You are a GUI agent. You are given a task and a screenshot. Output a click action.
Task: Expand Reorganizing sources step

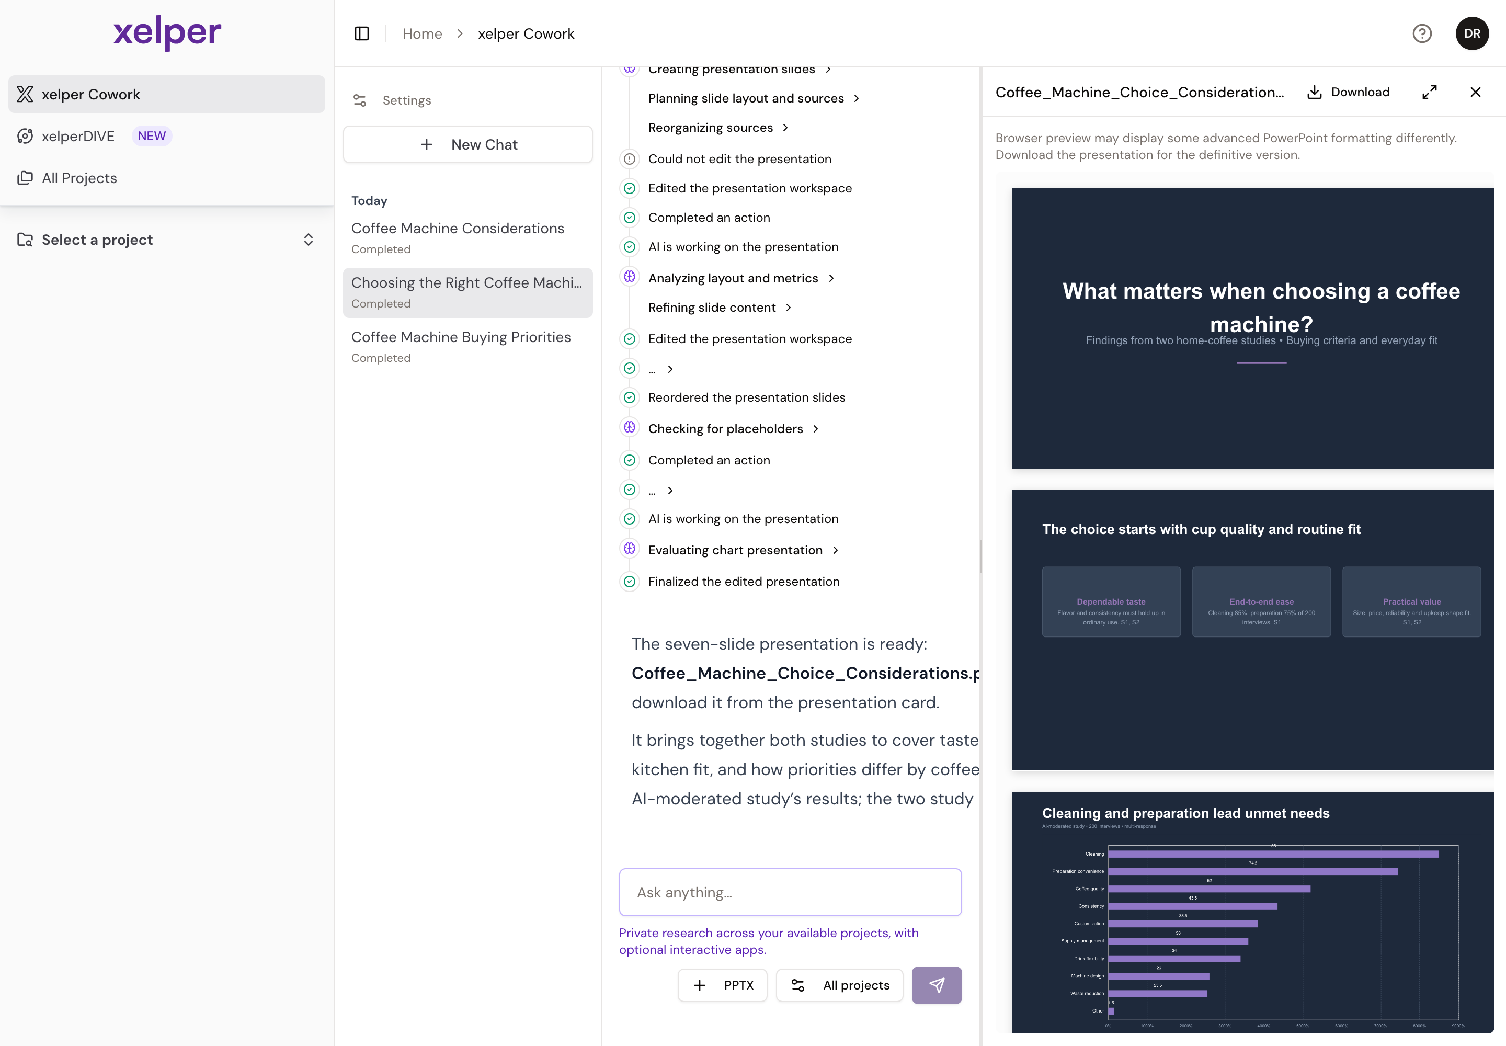pyautogui.click(x=718, y=128)
